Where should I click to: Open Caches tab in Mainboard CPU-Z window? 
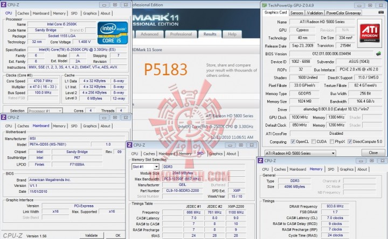tap(23, 126)
